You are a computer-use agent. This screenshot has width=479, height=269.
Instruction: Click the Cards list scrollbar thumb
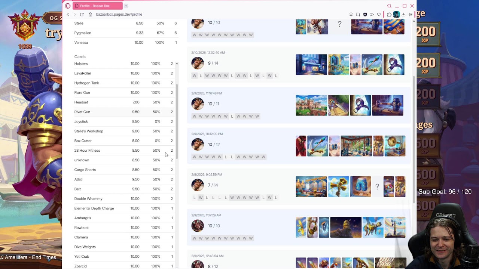tap(177, 121)
